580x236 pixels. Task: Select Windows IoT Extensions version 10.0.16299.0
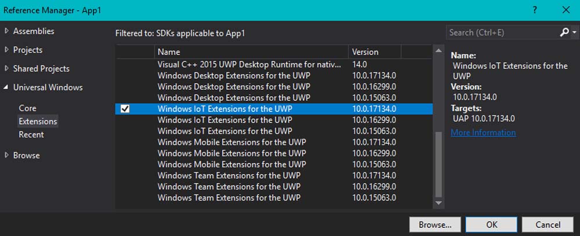[274, 120]
